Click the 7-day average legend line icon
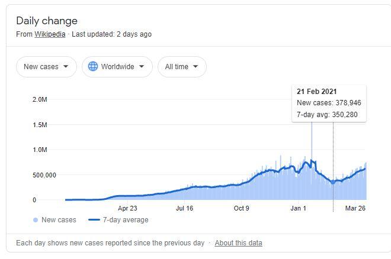The image size is (391, 259). click(x=95, y=220)
